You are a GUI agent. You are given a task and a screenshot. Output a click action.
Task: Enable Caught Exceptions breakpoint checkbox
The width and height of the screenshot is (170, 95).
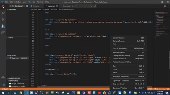click(10, 83)
